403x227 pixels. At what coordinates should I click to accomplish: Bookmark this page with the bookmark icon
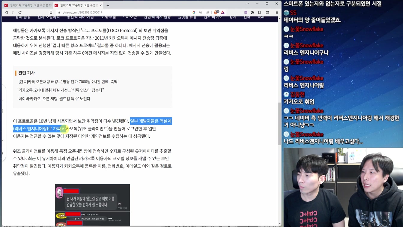[51, 13]
